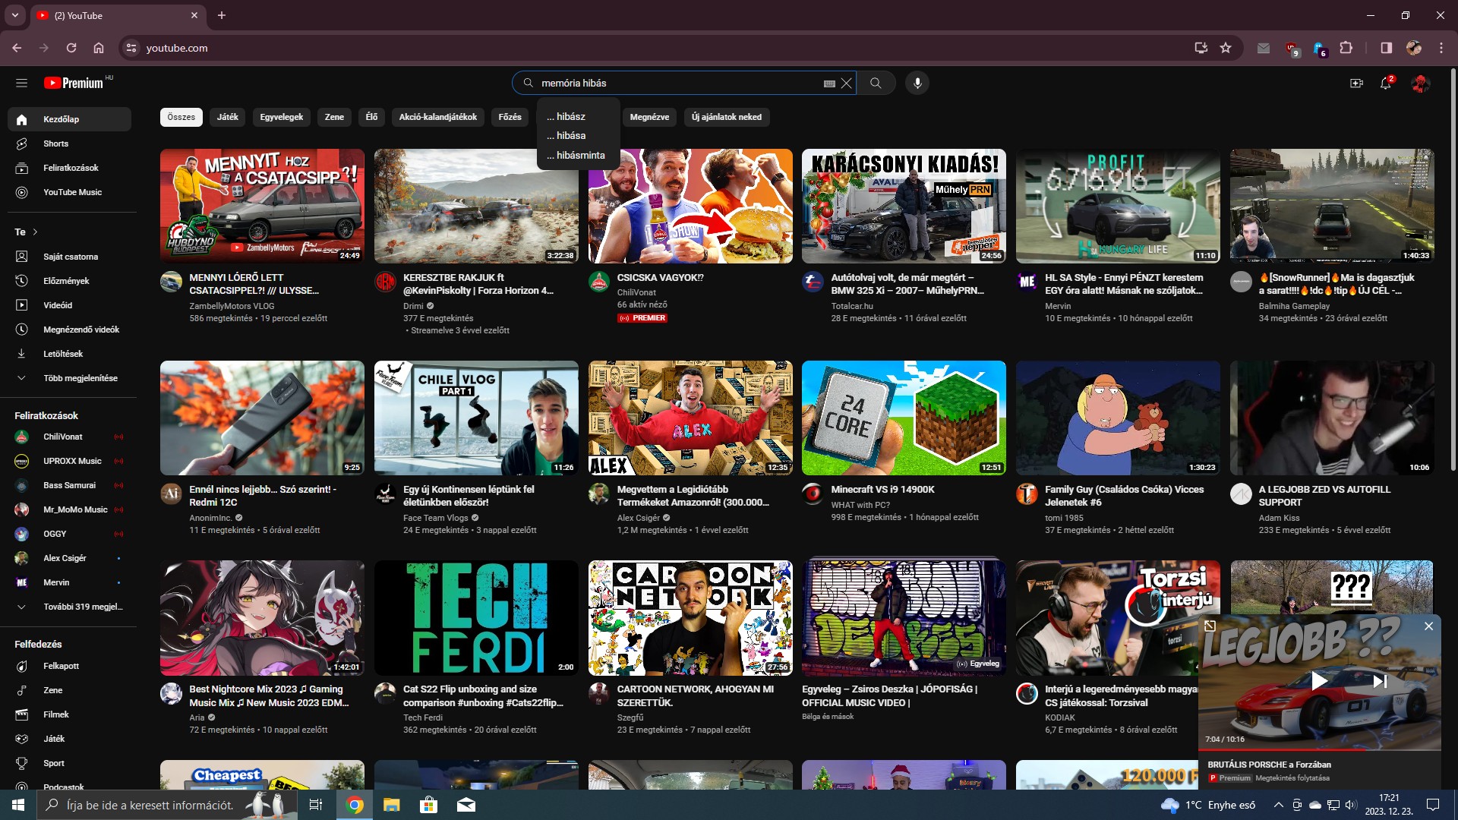Image resolution: width=1458 pixels, height=820 pixels.
Task: Open Chrome from the Windows taskbar
Action: click(355, 805)
